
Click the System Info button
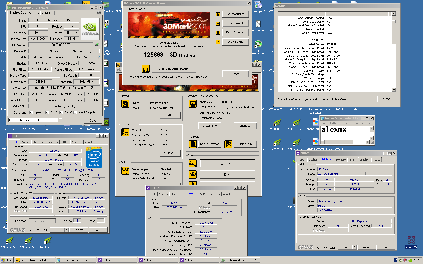click(x=209, y=126)
